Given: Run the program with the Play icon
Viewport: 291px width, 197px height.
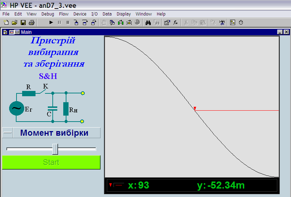Looking at the screenshot, I should pyautogui.click(x=51, y=23).
